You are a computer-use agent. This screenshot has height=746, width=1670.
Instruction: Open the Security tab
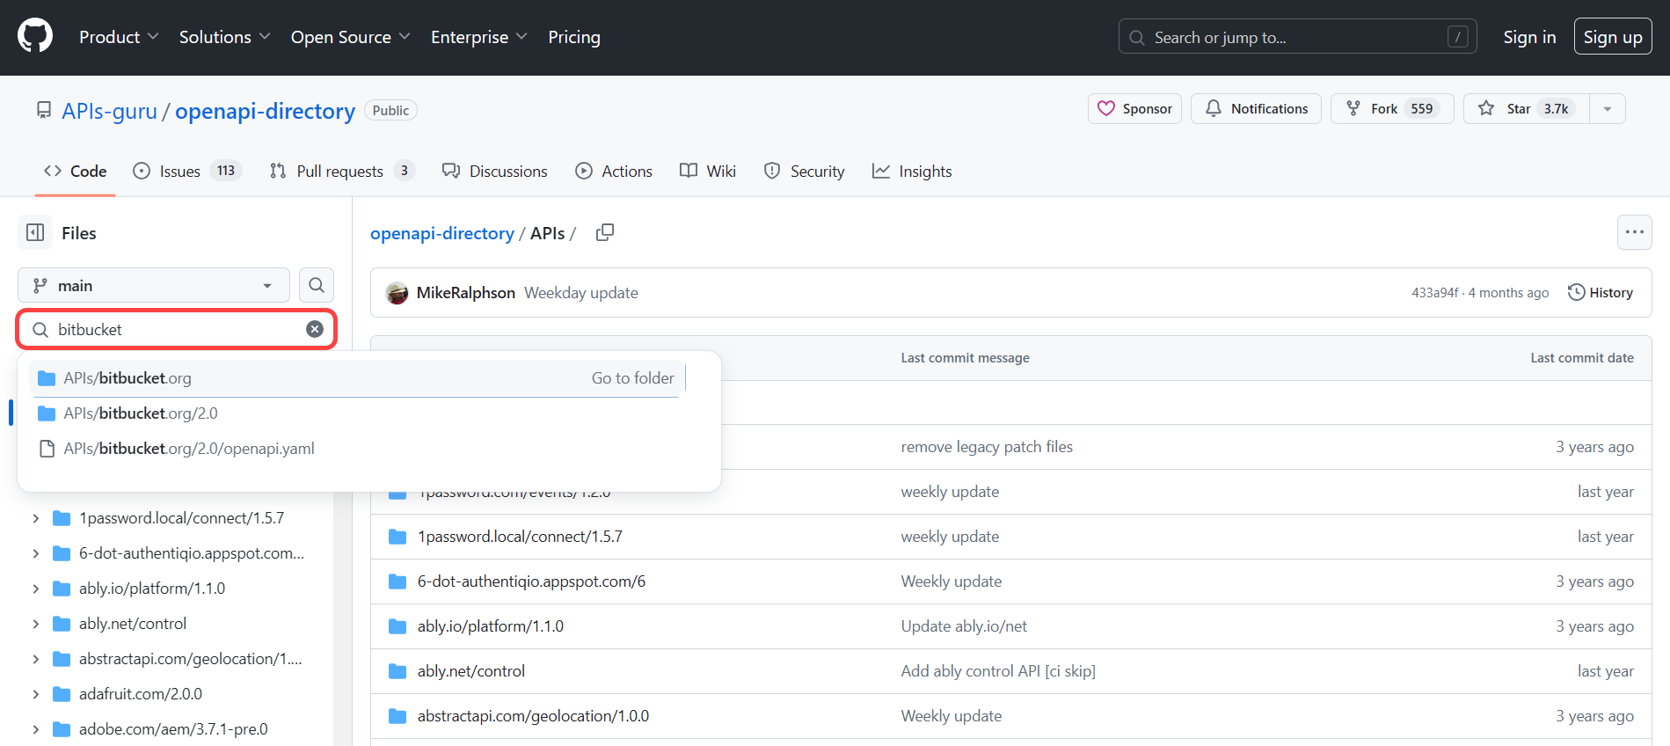point(804,172)
